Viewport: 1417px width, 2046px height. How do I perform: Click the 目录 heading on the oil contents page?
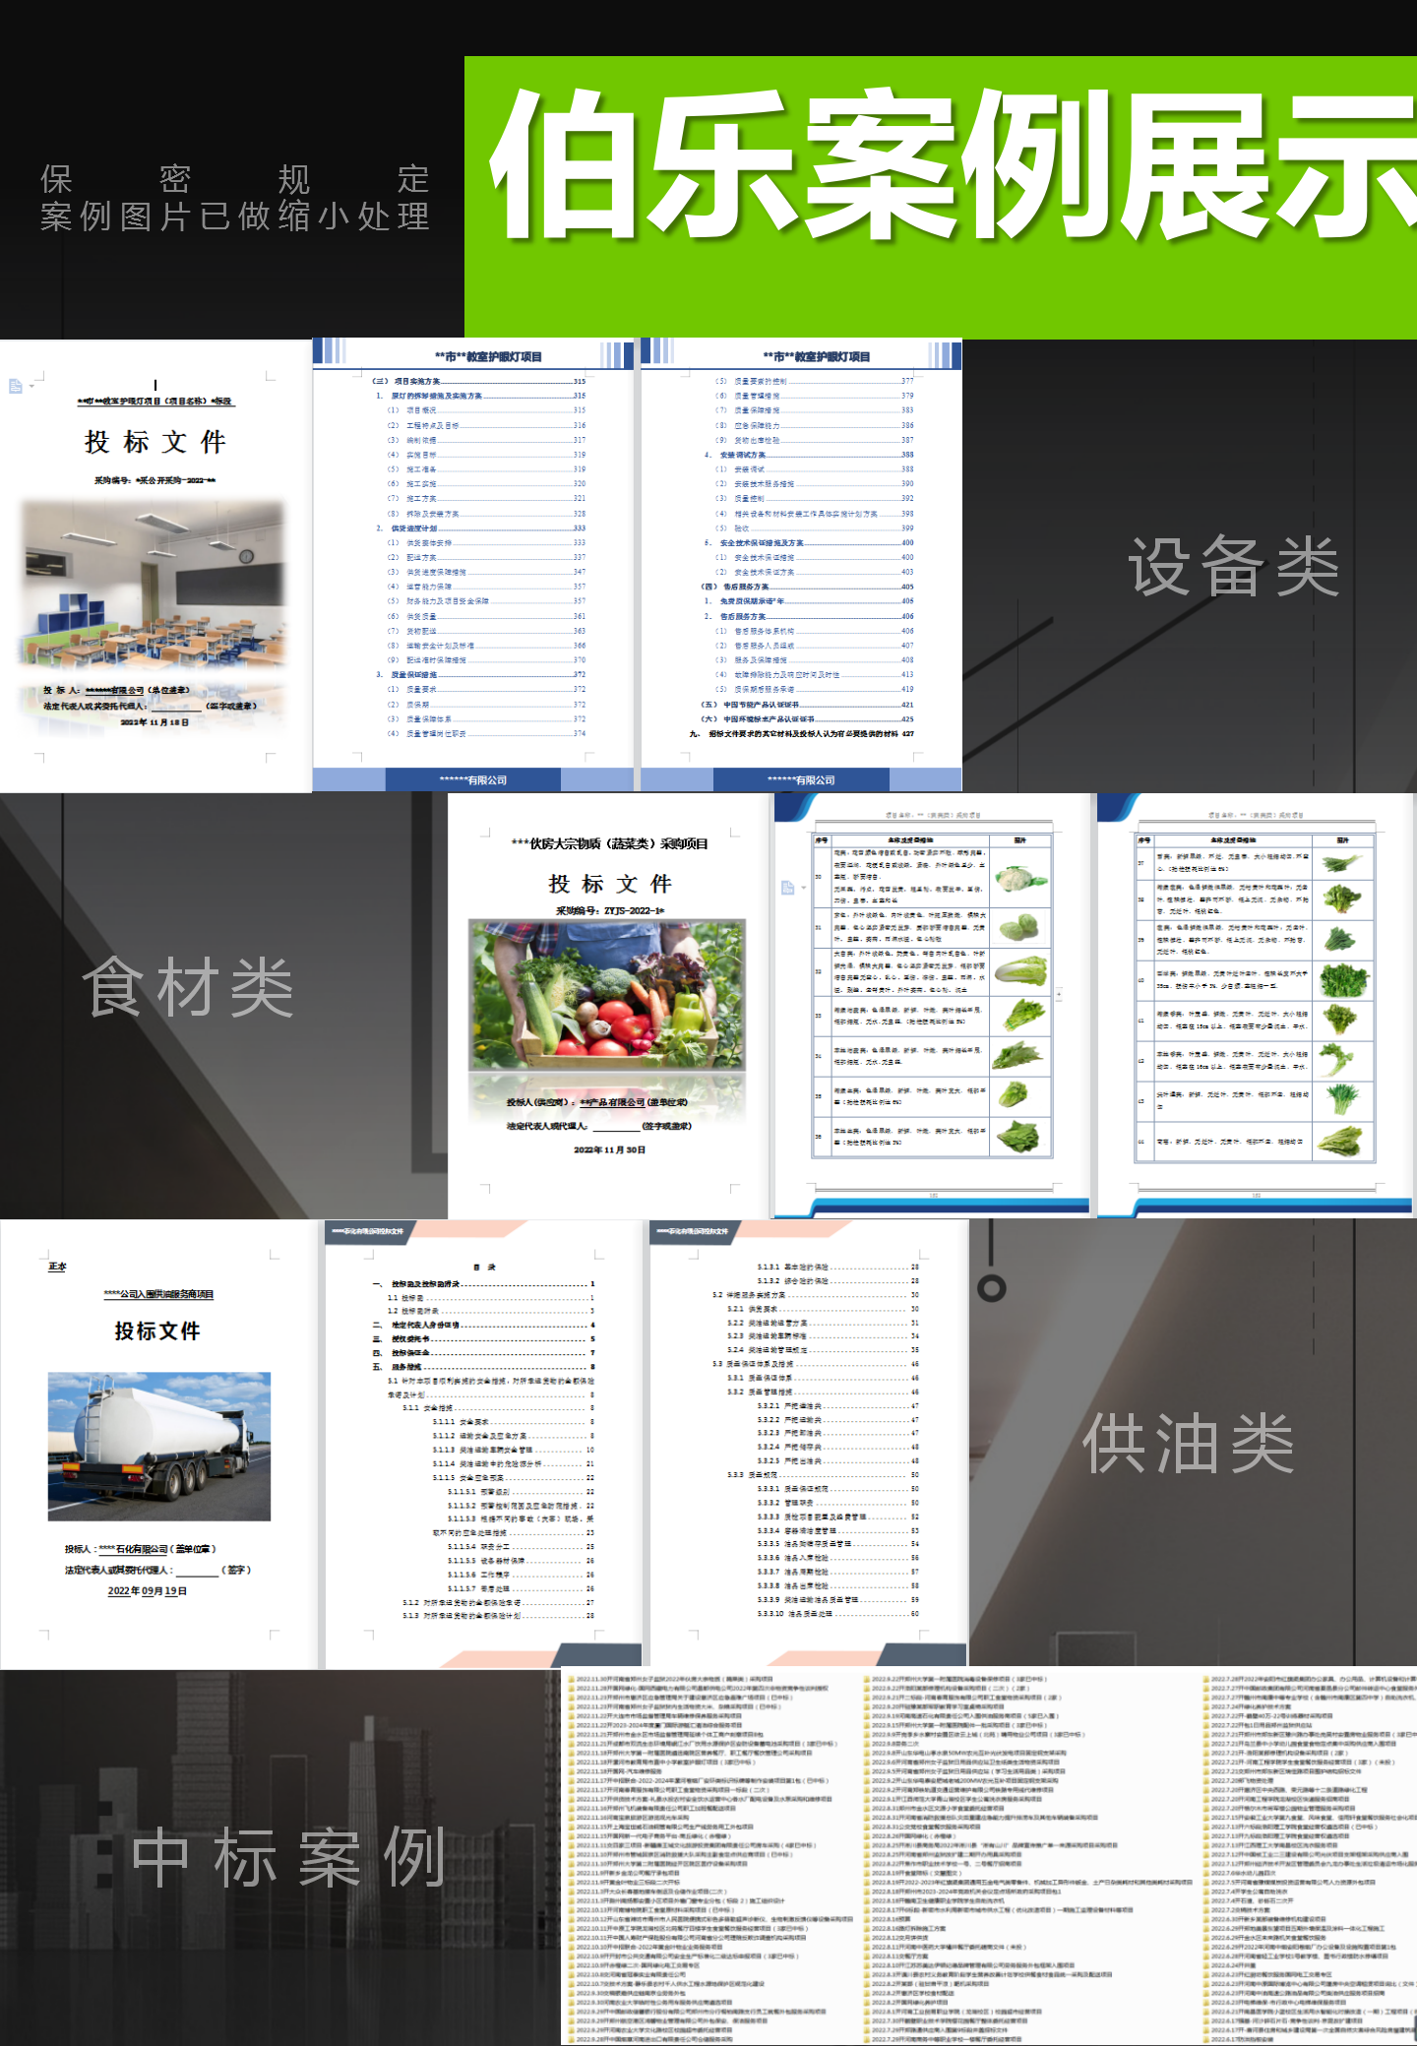pyautogui.click(x=484, y=1267)
